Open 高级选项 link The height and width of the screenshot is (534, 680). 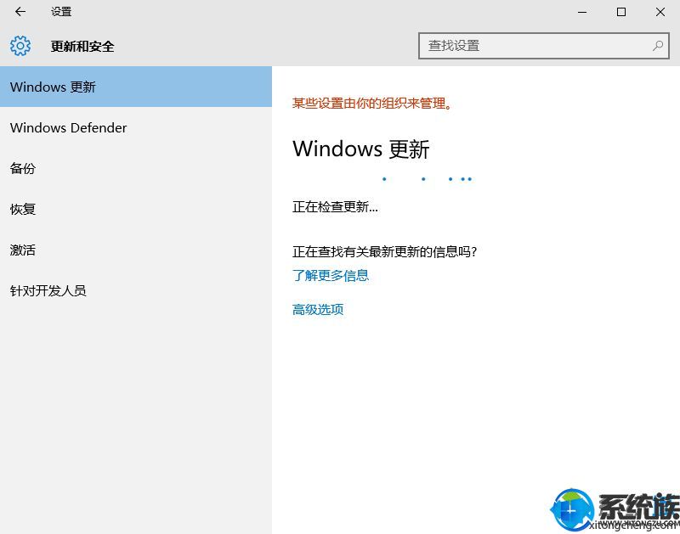(x=318, y=309)
